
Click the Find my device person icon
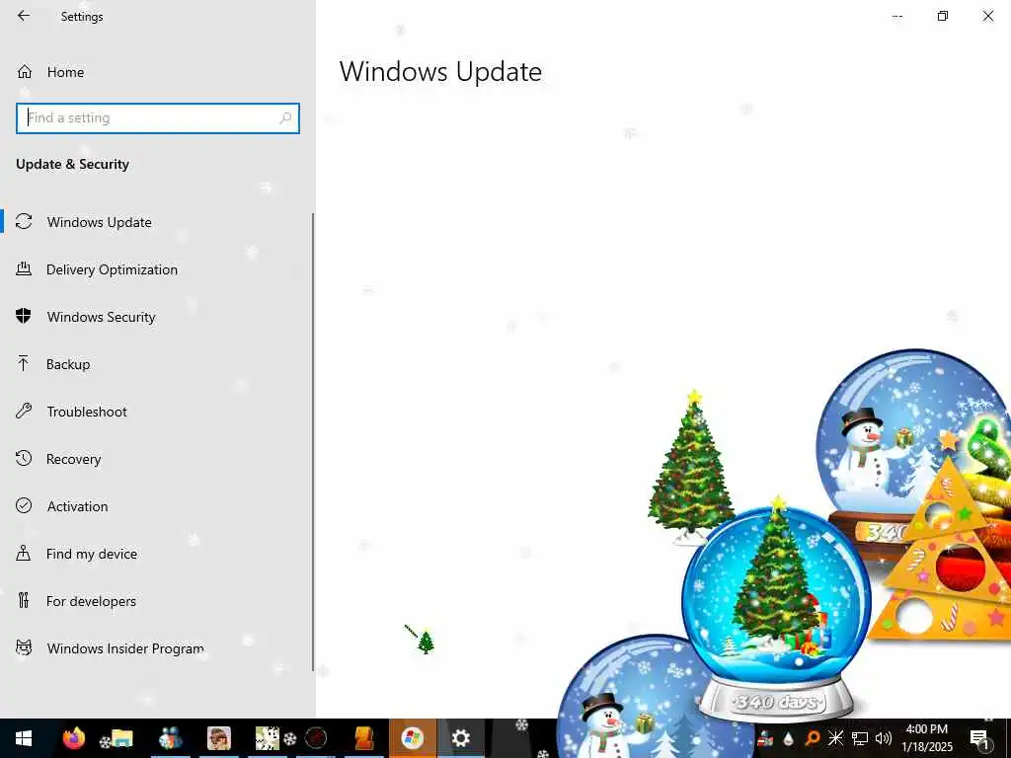point(24,553)
